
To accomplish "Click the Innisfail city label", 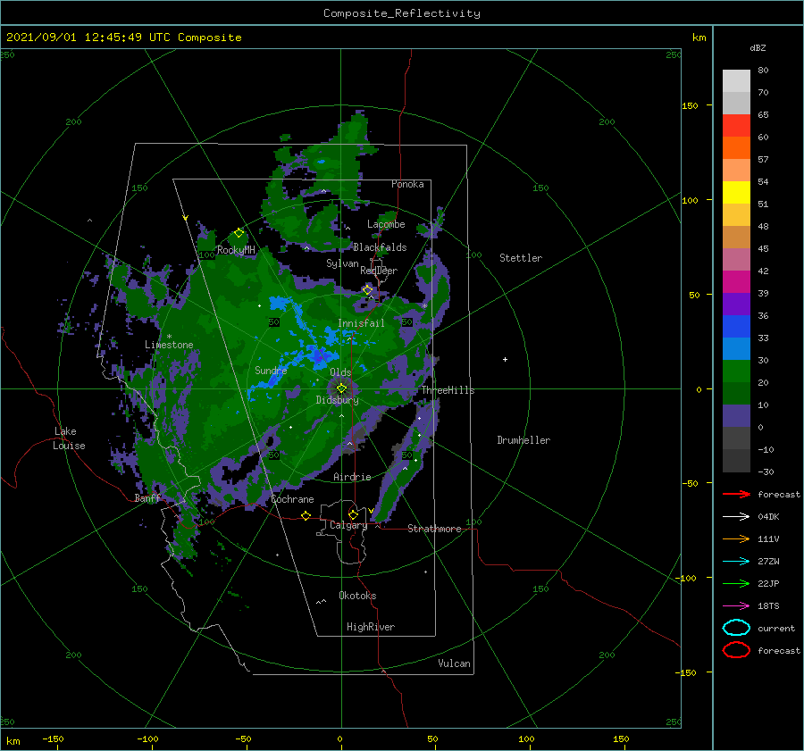I will [361, 323].
